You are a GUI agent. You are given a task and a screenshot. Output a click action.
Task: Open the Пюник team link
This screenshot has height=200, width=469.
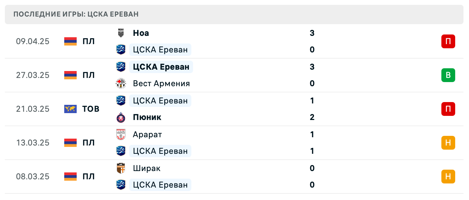[147, 117]
